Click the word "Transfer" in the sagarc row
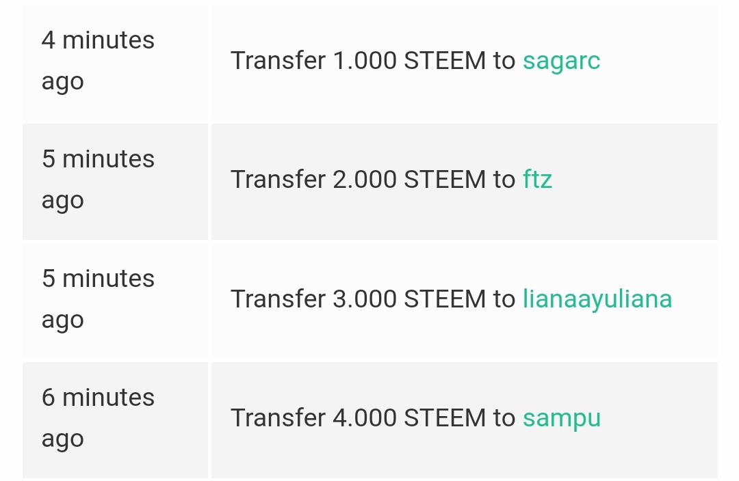Viewport: 739px width, 481px height. 278,61
